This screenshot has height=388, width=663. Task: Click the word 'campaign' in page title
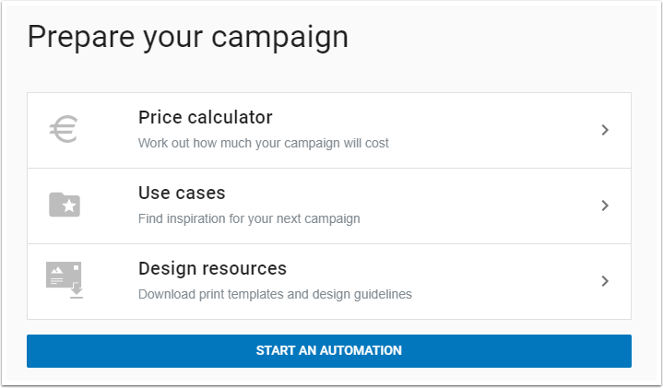coord(279,39)
